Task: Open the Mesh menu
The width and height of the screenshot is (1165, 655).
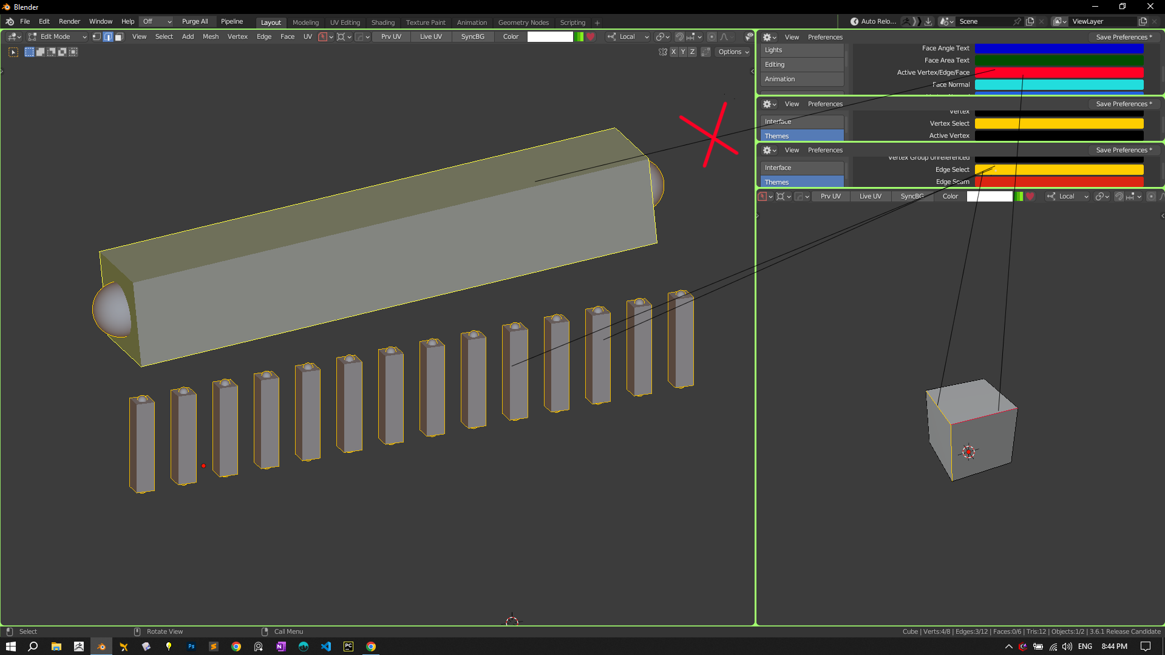Action: click(x=211, y=37)
